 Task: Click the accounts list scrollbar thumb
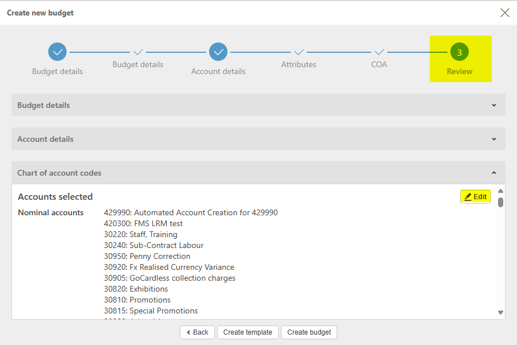[500, 202]
